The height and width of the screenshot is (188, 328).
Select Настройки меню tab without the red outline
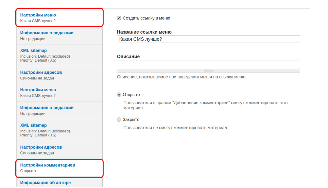38,90
